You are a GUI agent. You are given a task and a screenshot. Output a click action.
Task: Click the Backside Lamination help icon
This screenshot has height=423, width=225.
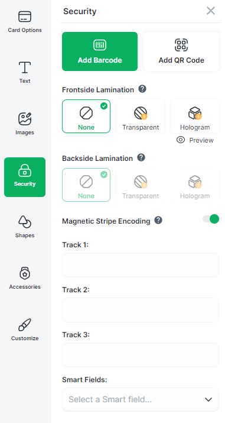[x=141, y=157]
